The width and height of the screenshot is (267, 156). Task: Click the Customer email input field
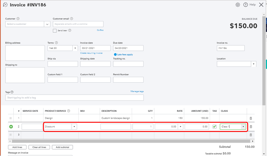tap(78, 24)
